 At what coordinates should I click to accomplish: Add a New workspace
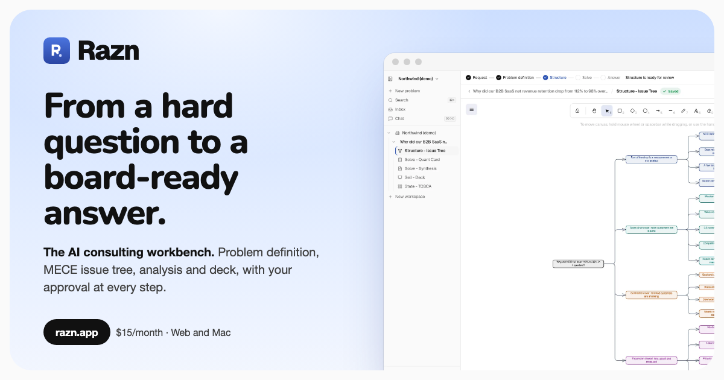tap(406, 197)
